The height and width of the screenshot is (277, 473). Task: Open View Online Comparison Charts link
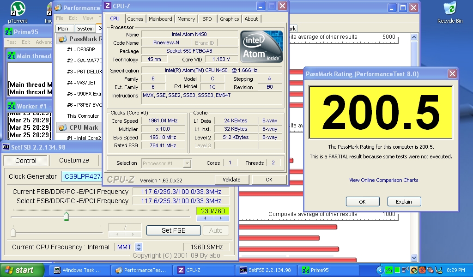[383, 180]
